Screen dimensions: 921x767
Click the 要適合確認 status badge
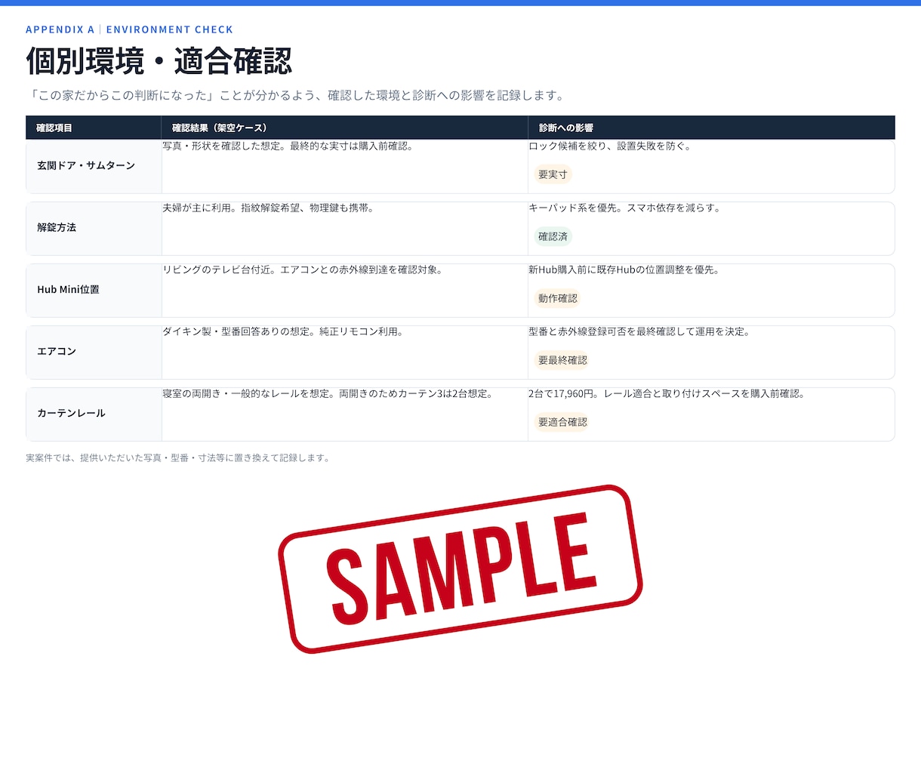(x=562, y=422)
